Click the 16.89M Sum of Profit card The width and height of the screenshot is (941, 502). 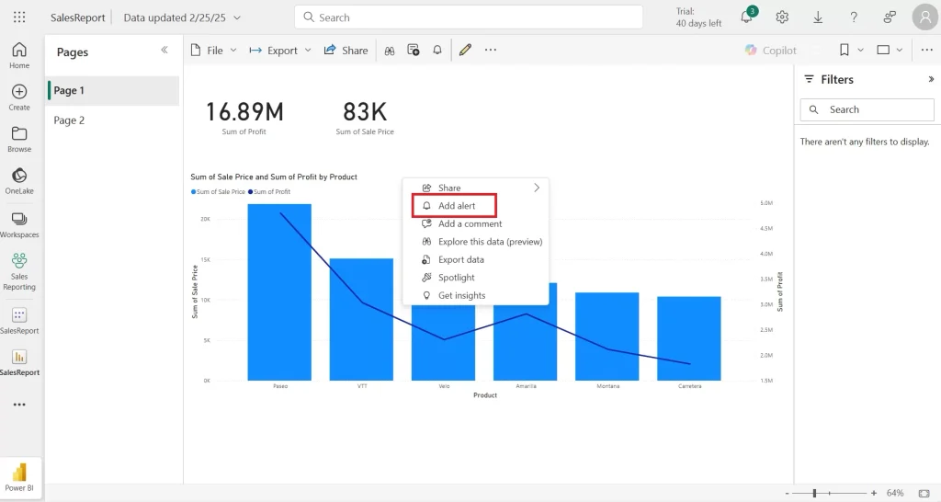coord(244,117)
